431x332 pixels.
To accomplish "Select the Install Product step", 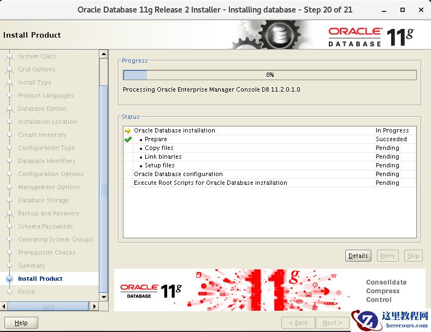I will tap(40, 279).
